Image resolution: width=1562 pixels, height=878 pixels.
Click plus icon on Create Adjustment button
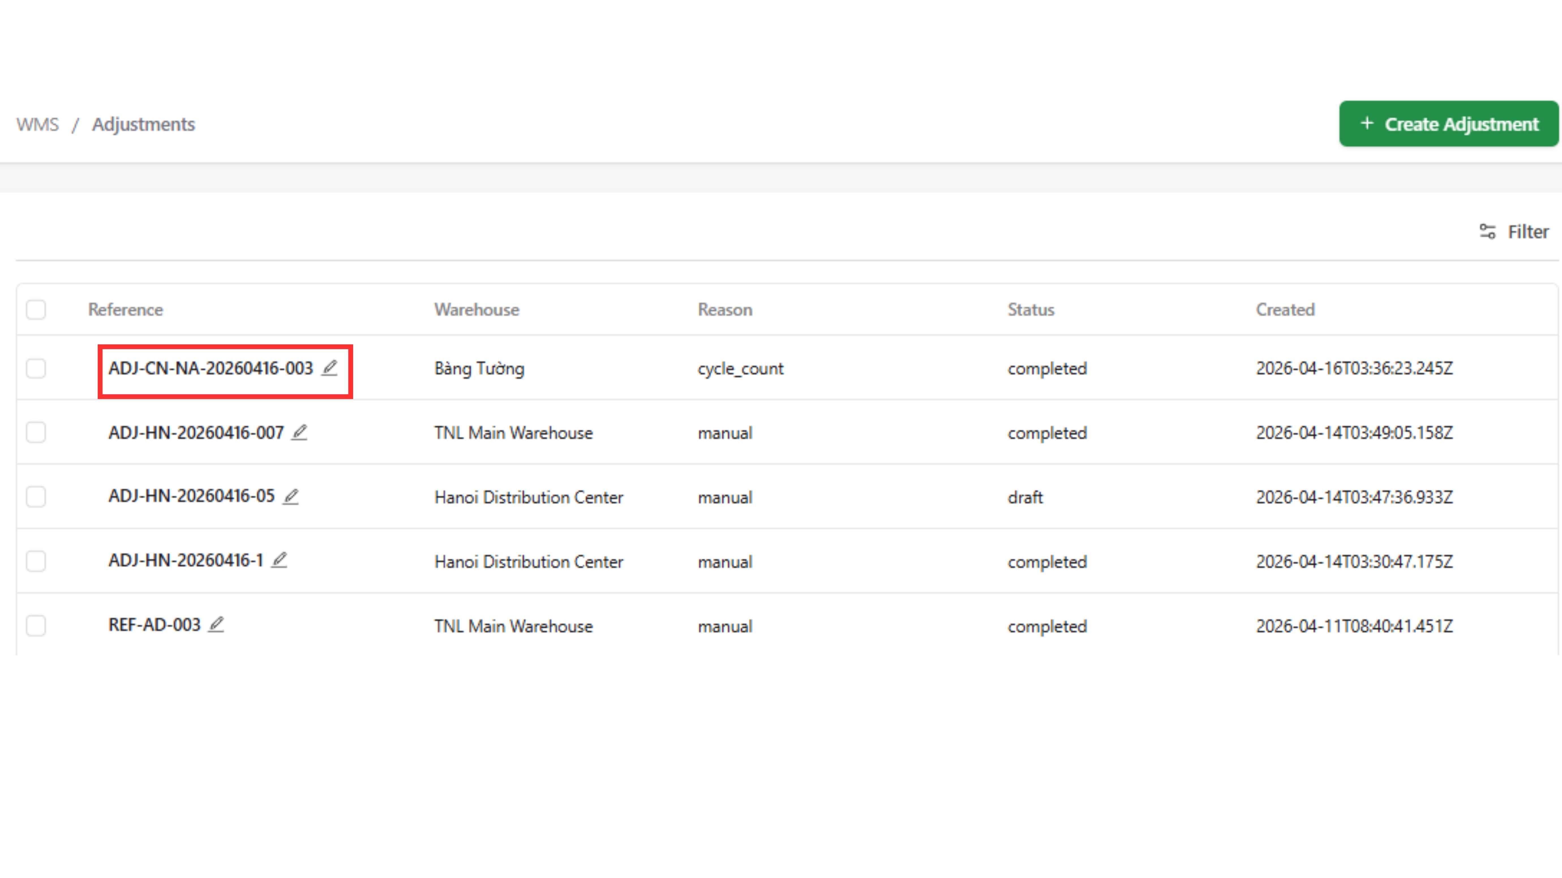(x=1367, y=124)
